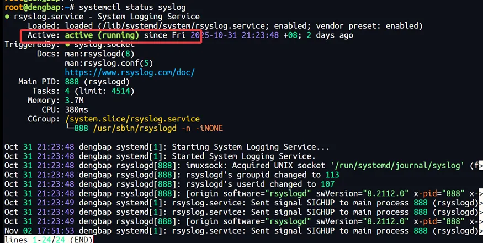The height and width of the screenshot is (243, 483).
Task: Click the root@dengbap shell prompt
Action: click(28, 8)
